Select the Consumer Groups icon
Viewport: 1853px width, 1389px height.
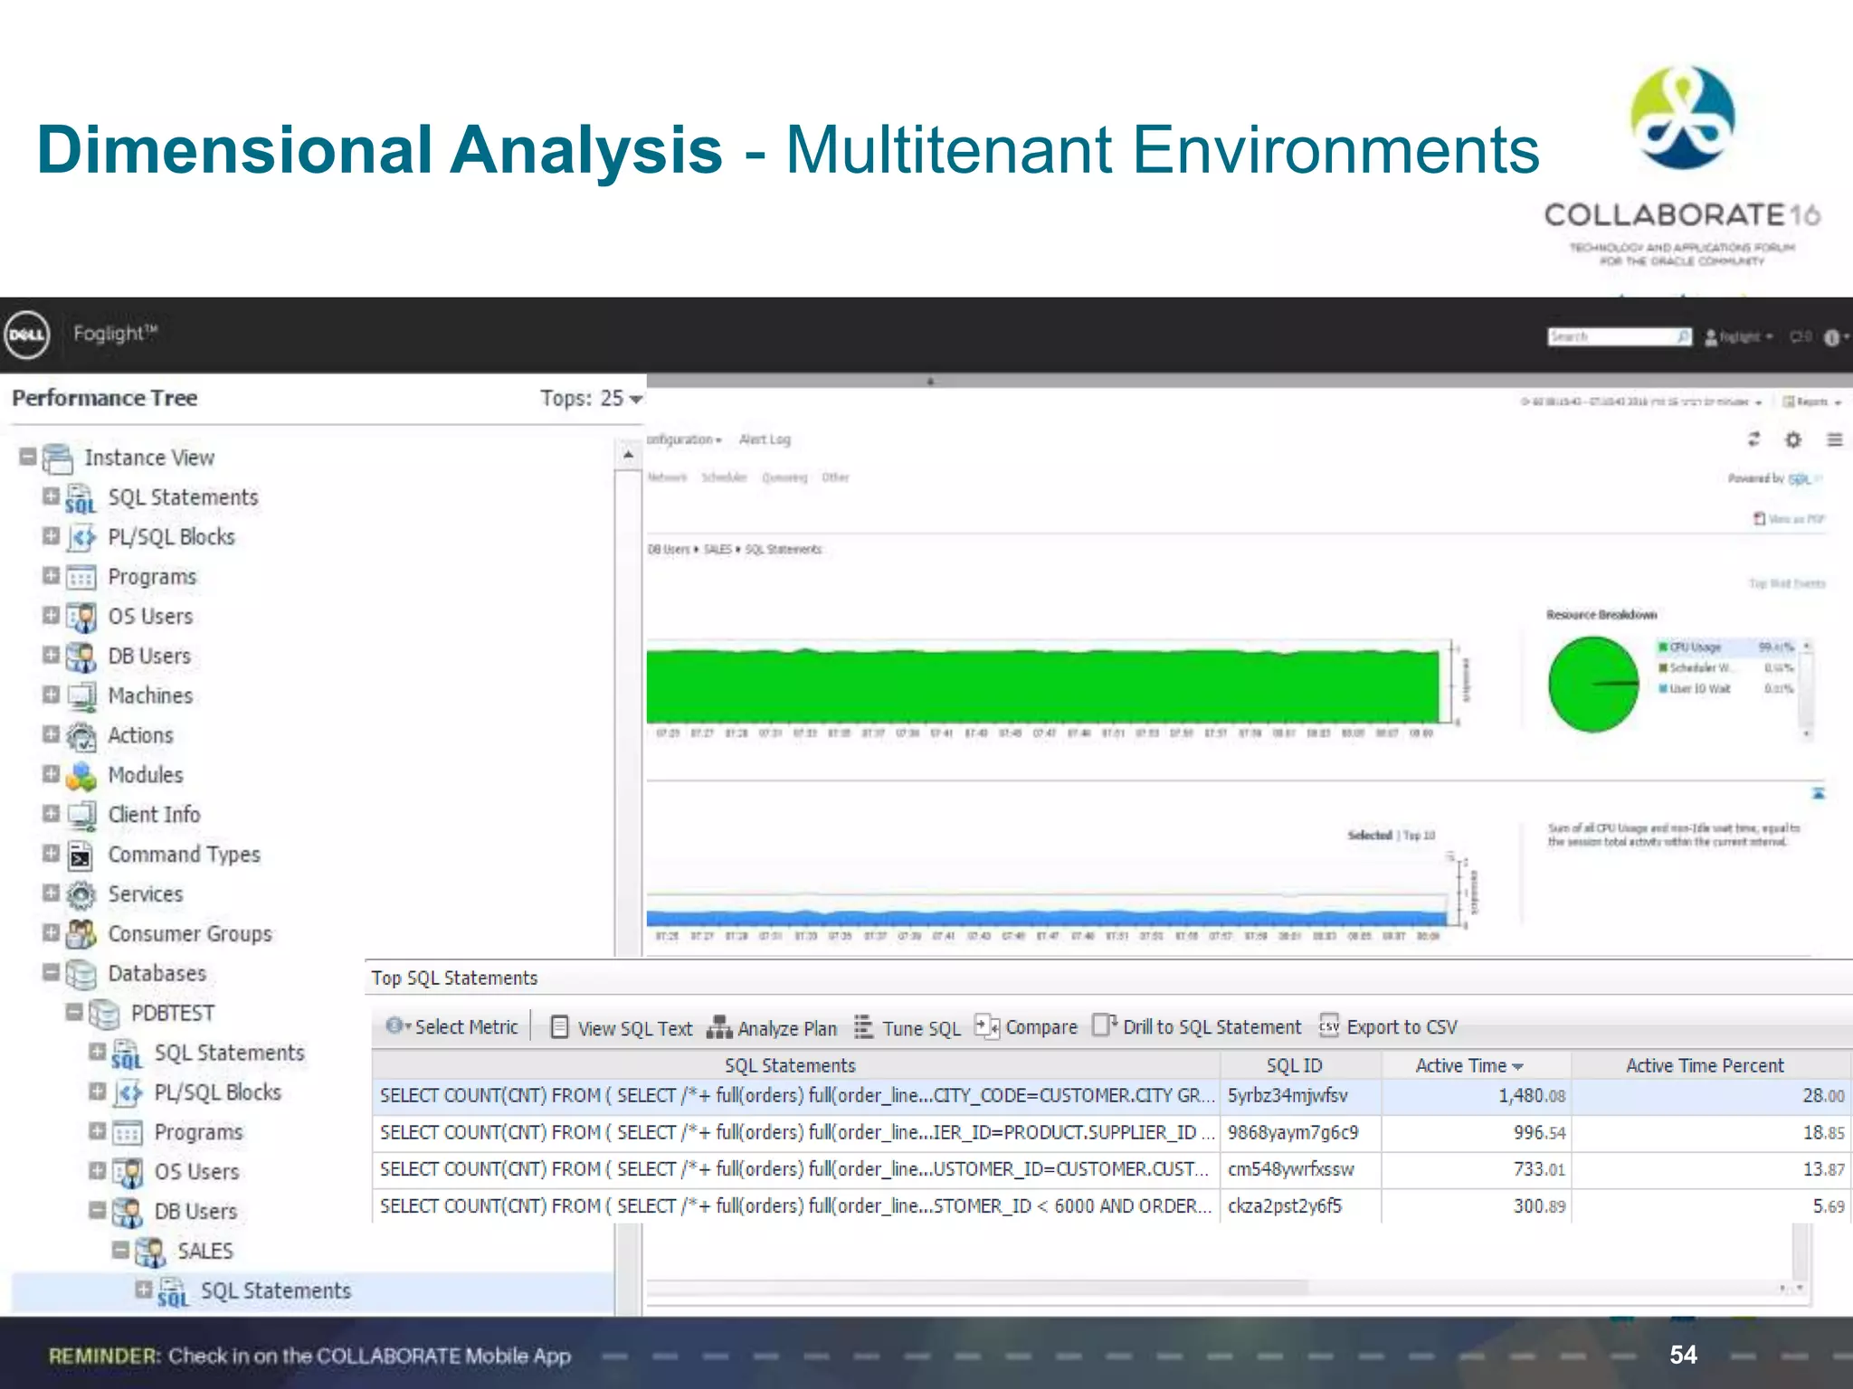(x=81, y=934)
